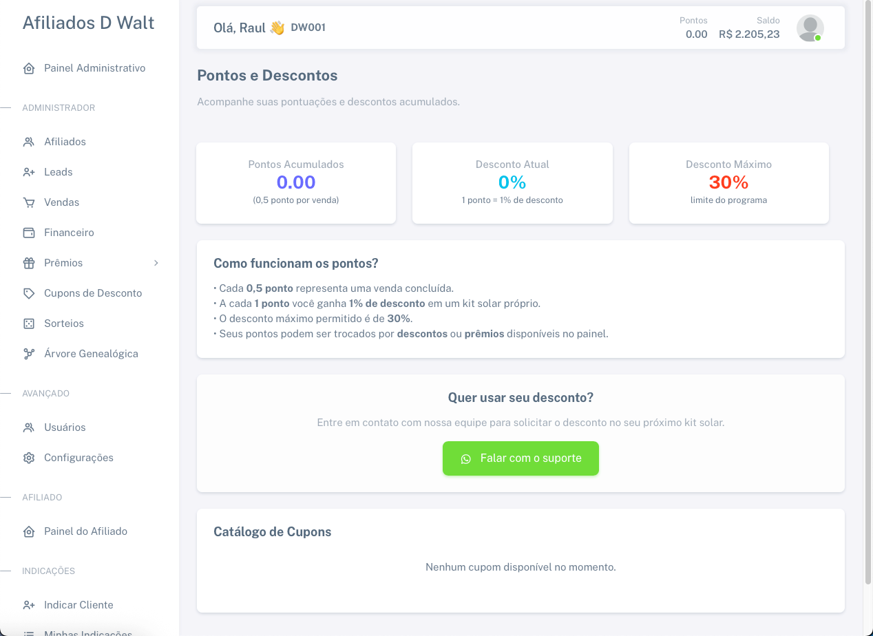Open the Prêmios menu item
The image size is (873, 636).
63,263
